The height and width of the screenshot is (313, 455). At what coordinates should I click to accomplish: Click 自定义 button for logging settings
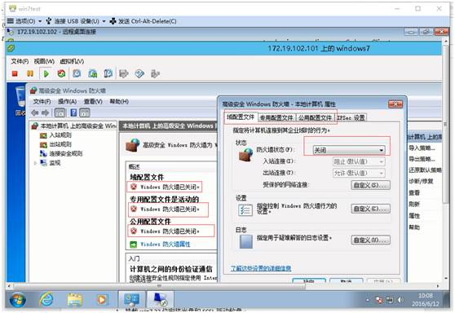[x=370, y=240]
